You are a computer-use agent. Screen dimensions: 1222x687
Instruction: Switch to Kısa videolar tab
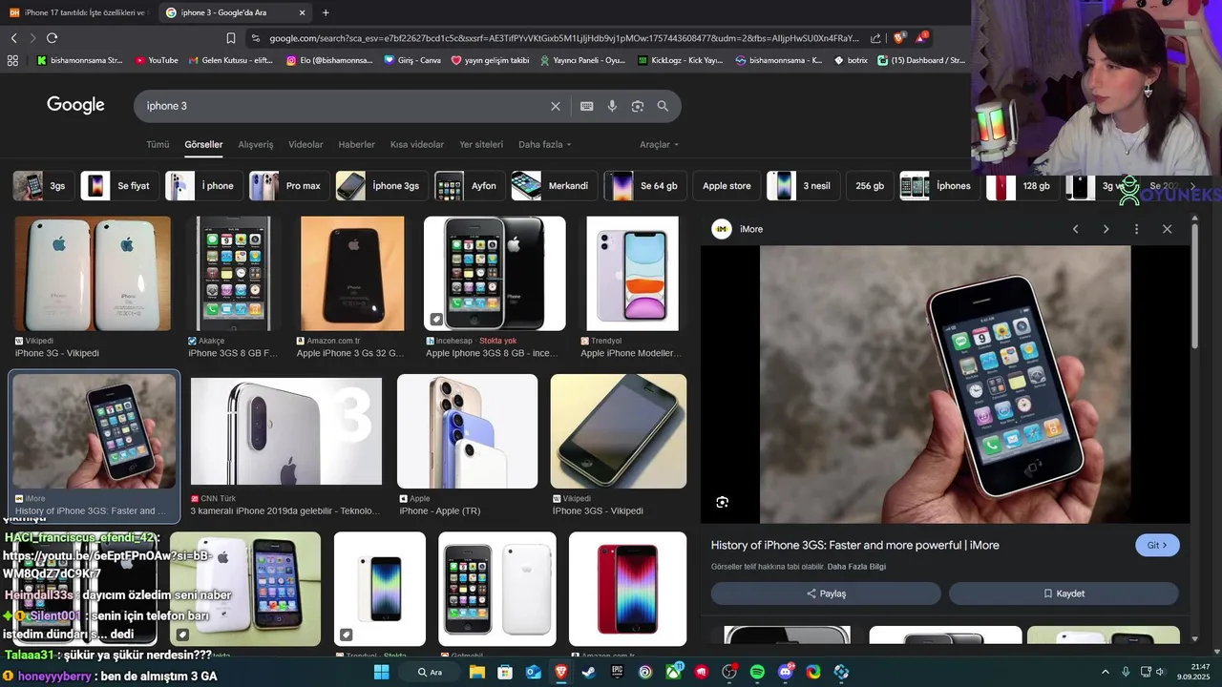tap(417, 144)
